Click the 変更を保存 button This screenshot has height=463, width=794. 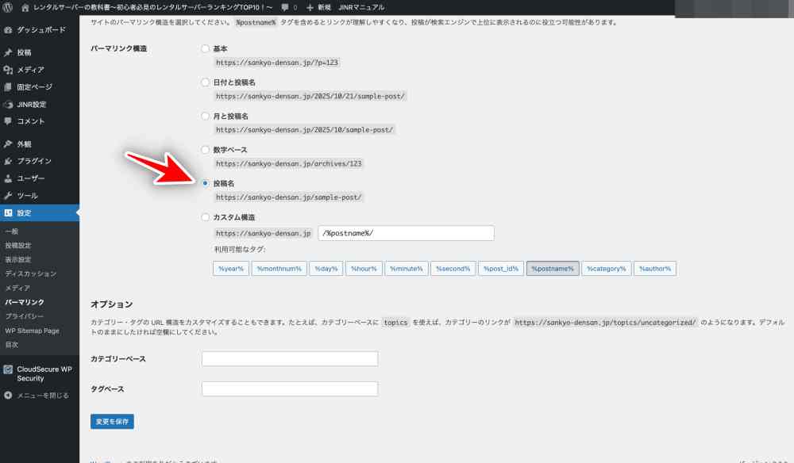click(x=112, y=422)
